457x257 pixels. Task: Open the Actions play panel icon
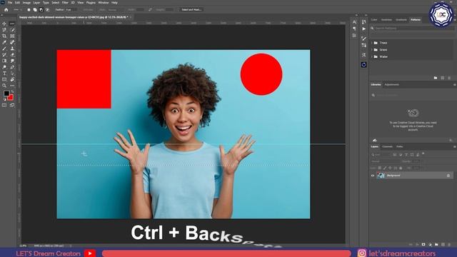click(x=363, y=29)
